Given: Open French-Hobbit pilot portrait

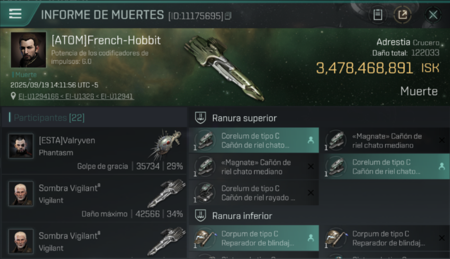Looking at the screenshot, I should point(28,50).
